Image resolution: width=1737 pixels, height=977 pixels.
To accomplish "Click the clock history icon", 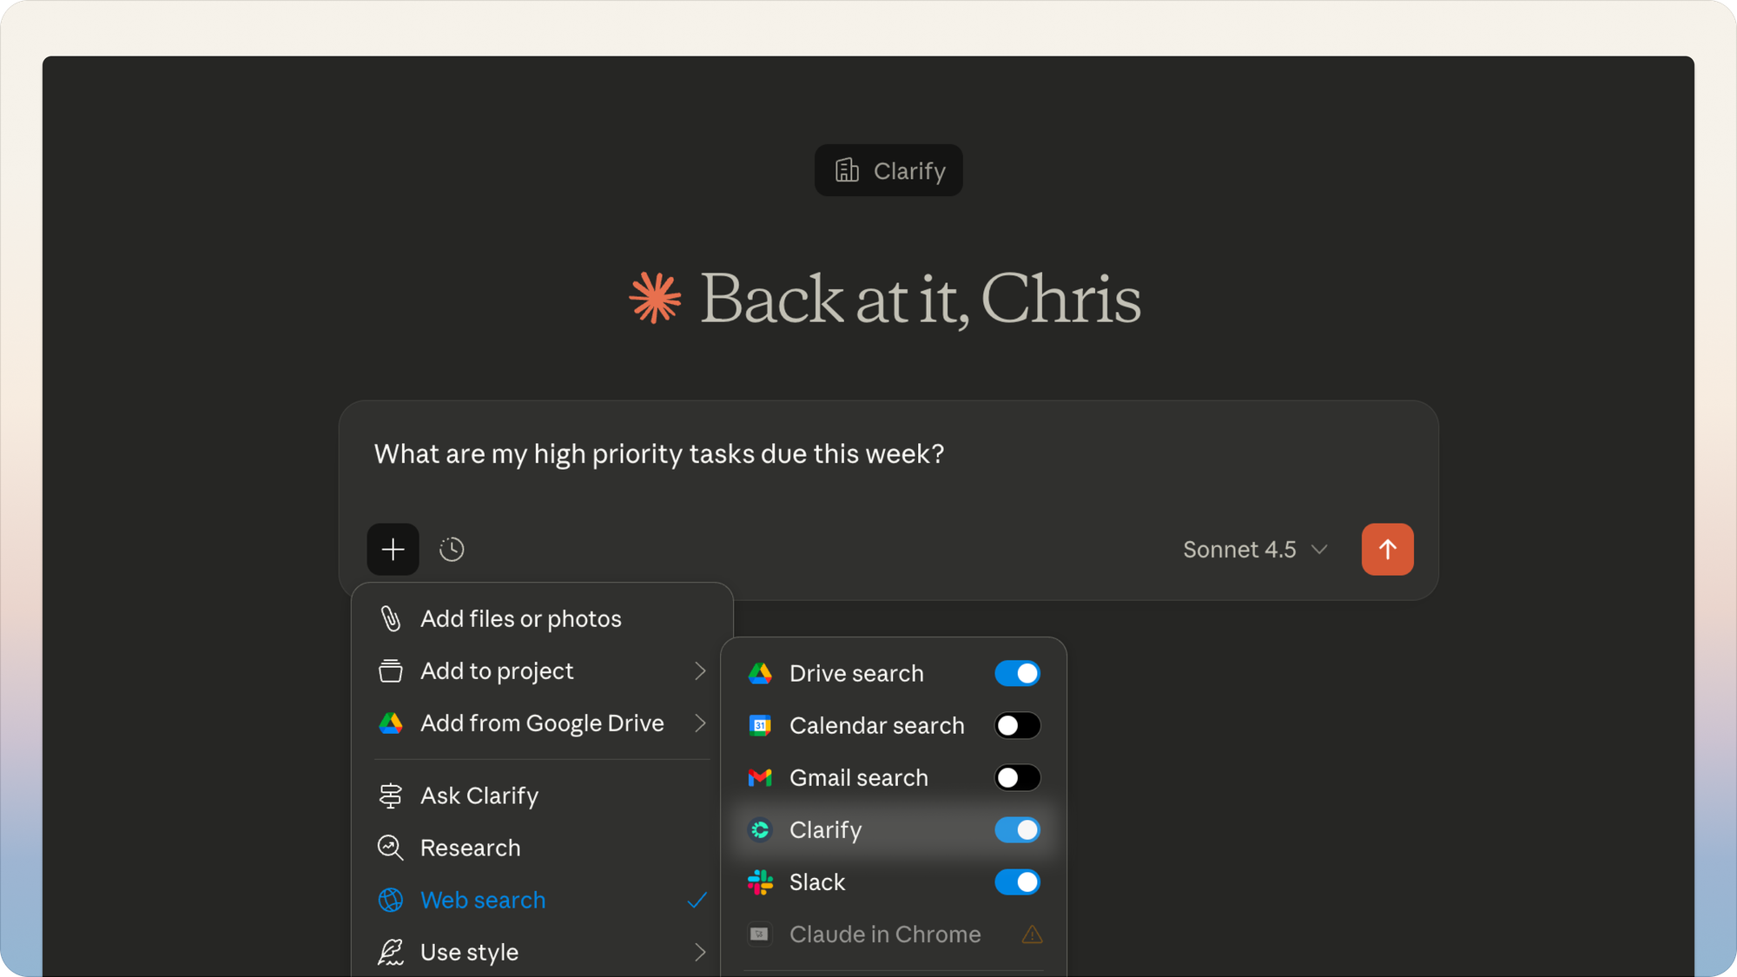I will click(x=452, y=549).
